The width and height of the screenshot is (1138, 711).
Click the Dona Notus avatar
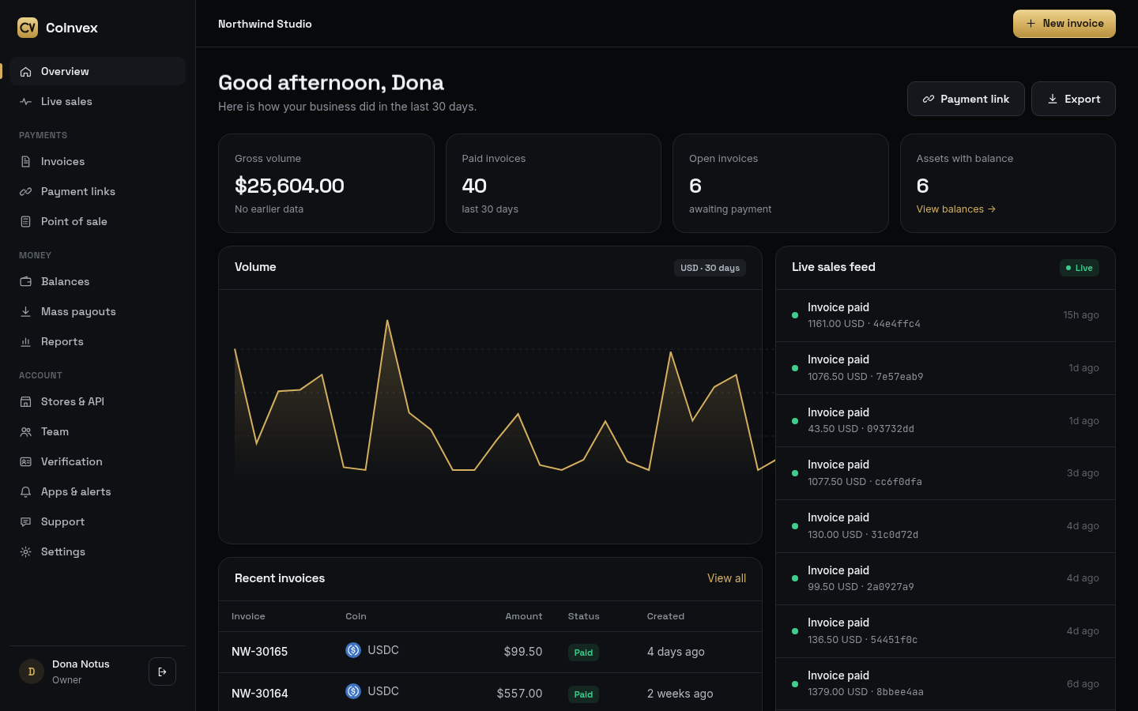(32, 671)
